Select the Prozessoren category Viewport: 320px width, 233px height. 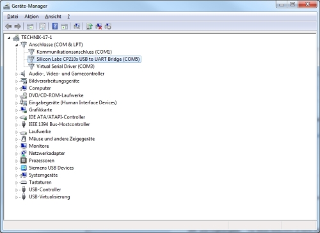point(42,161)
